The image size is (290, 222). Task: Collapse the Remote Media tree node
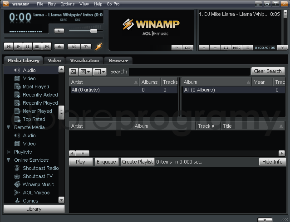tap(8, 127)
